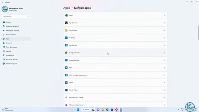Open the Windows Start button
Viewport: 199px width, 112px height.
(x=78, y=110)
